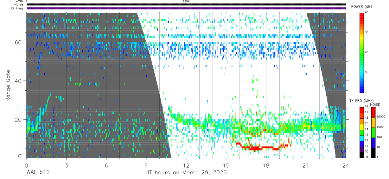The width and height of the screenshot is (389, 179).
Task: Click the rainbow POWER gradient colorbar
Action: [362, 52]
